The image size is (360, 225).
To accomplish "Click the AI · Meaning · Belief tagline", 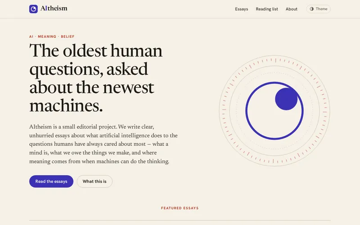I will [x=52, y=36].
